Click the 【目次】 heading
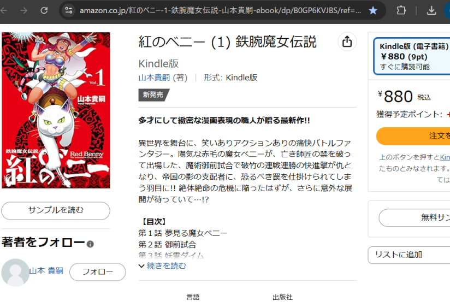Screen dimensions: 450x307 click(x=153, y=222)
